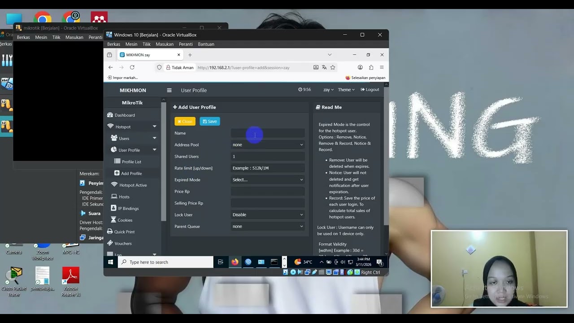This screenshot has width=574, height=323.
Task: Click the Selling Price Rp field
Action: pyautogui.click(x=268, y=203)
